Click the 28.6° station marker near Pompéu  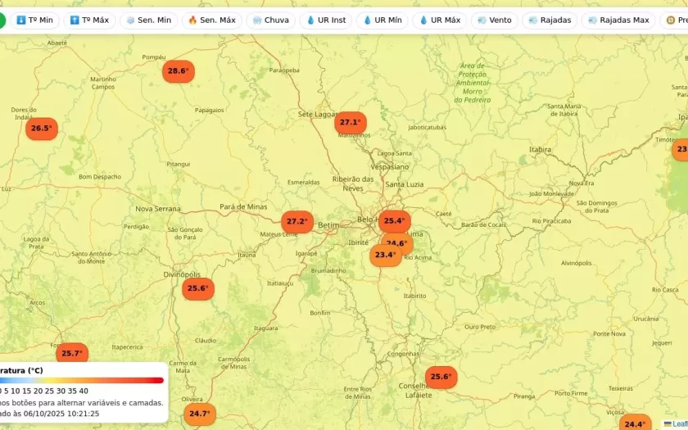(x=178, y=72)
